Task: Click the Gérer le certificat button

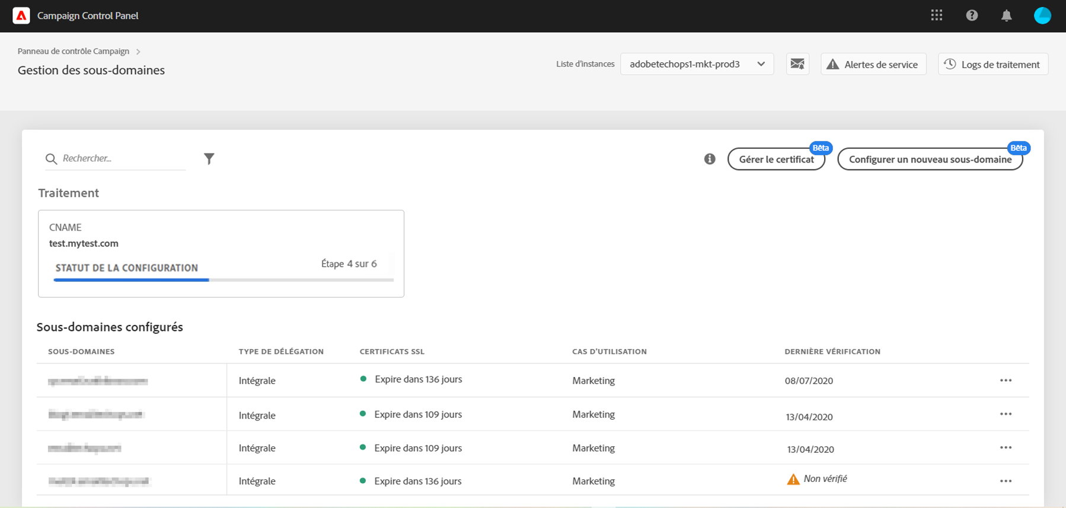Action: coord(776,159)
